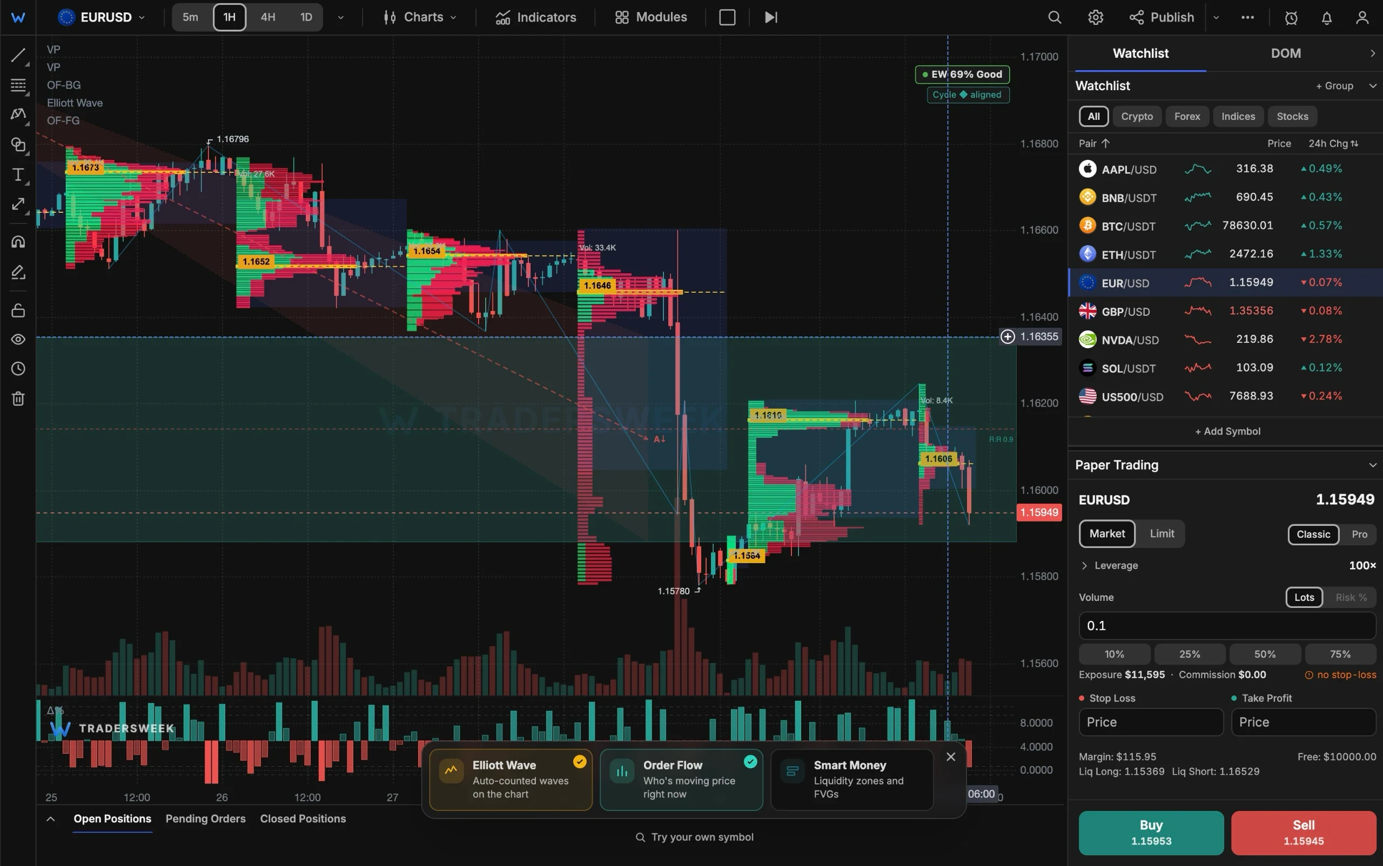Image resolution: width=1383 pixels, height=866 pixels.
Task: Switch to the DOM tab
Action: coord(1285,53)
